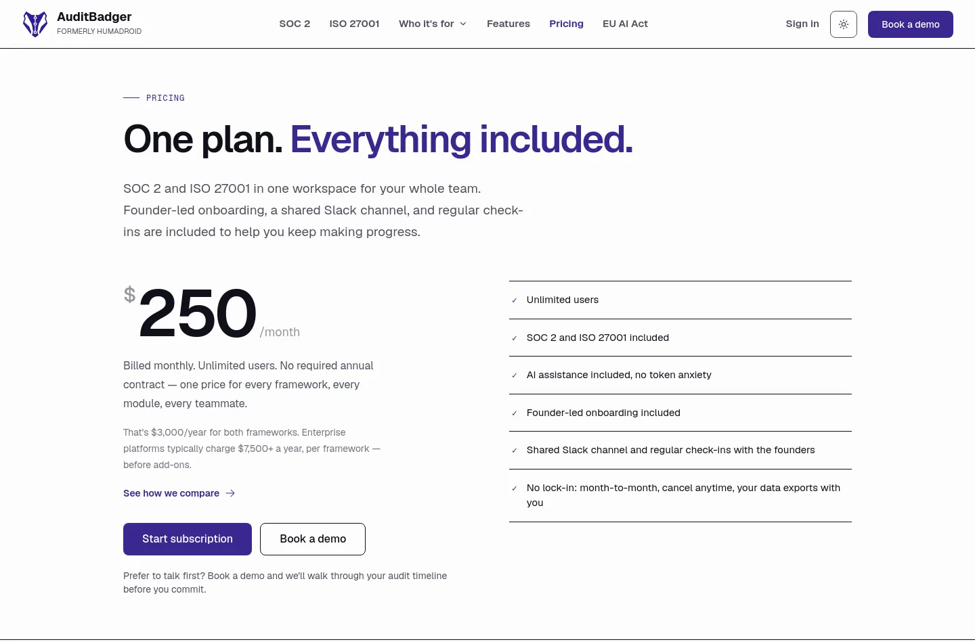Click Book a demo in header
This screenshot has width=975, height=642.
pyautogui.click(x=911, y=24)
